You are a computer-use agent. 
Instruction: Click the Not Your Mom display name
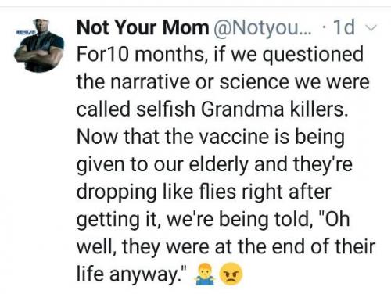[x=143, y=27]
